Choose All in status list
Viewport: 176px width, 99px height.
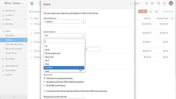point(64,46)
